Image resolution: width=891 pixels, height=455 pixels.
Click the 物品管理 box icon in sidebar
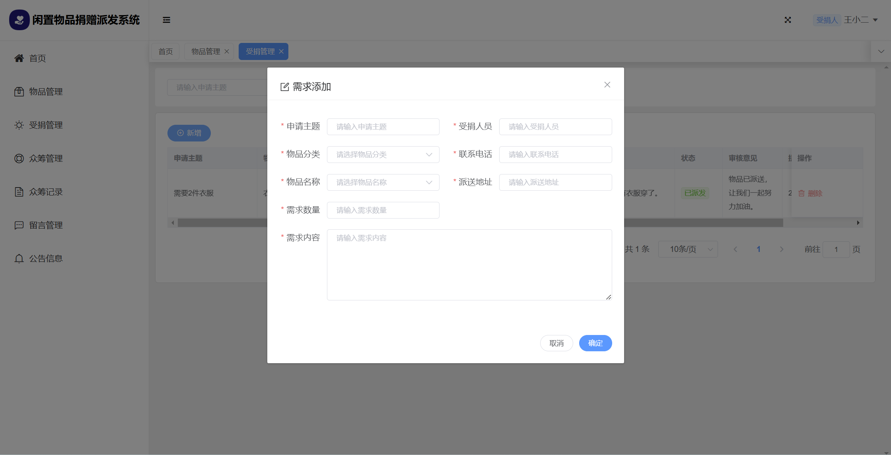point(19,92)
